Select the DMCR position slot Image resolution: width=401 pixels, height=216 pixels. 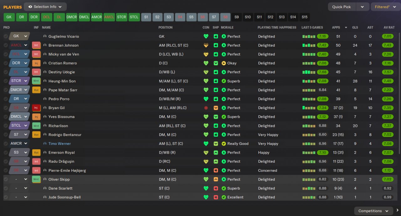pyautogui.click(x=72, y=17)
